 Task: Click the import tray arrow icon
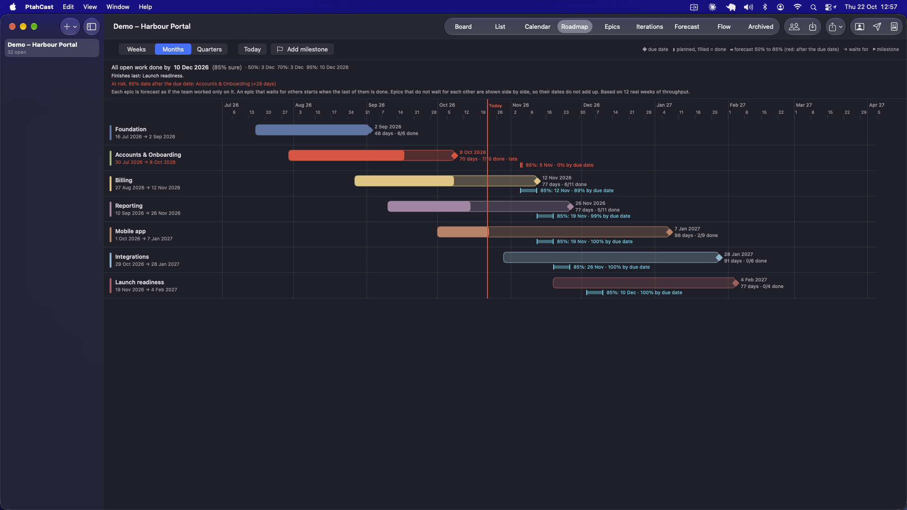tap(813, 27)
